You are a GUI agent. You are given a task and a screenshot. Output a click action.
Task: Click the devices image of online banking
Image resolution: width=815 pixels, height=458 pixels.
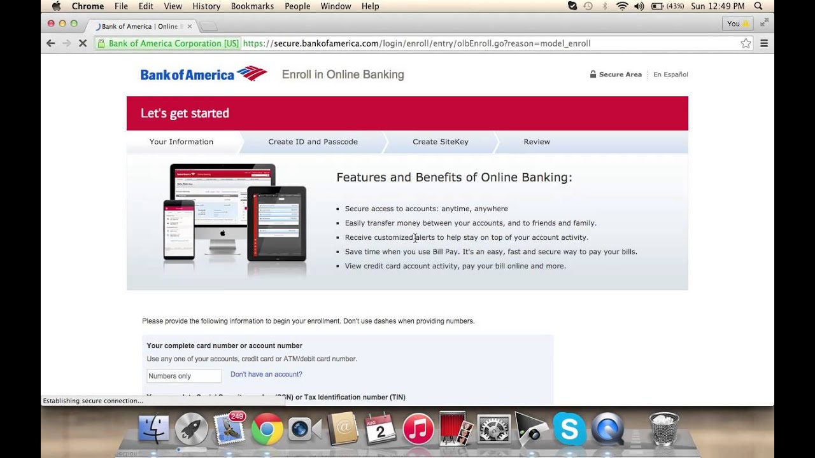tap(235, 212)
